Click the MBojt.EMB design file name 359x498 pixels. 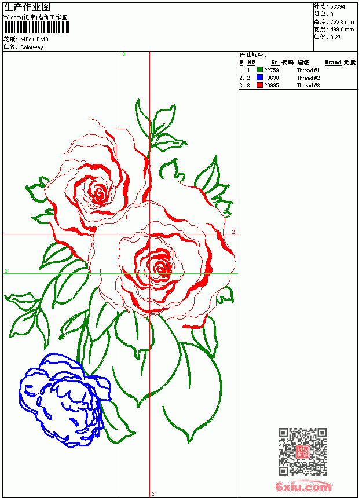(34, 39)
